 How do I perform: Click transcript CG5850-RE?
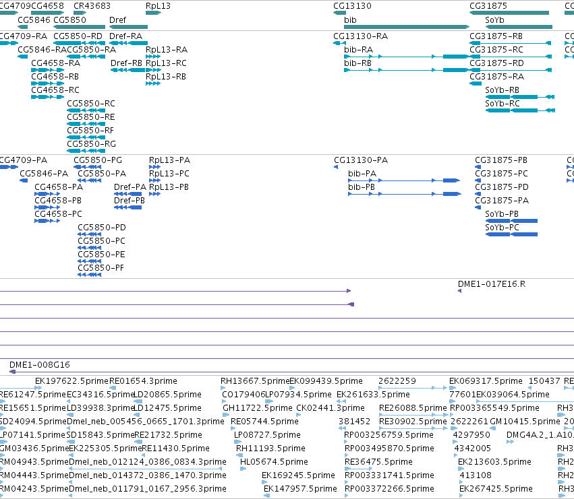pyautogui.click(x=91, y=117)
